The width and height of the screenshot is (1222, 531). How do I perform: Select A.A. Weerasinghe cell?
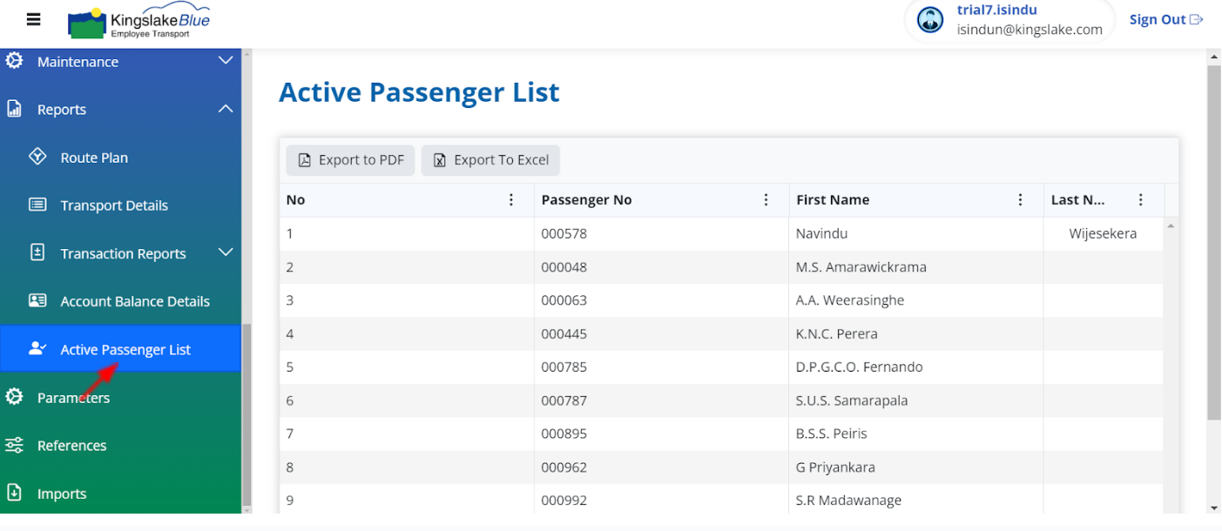(x=850, y=300)
